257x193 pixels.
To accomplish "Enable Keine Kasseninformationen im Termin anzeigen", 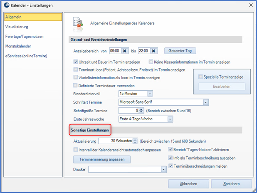I will tap(151, 62).
